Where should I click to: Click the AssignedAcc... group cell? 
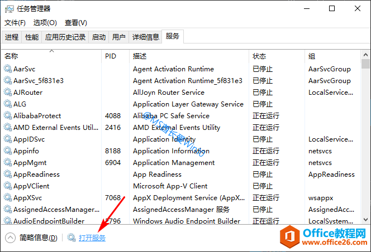[x=331, y=209]
